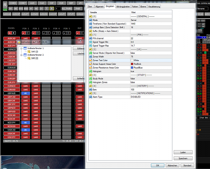Click the OK button
The height and width of the screenshot is (169, 210).
pyautogui.click(x=158, y=165)
